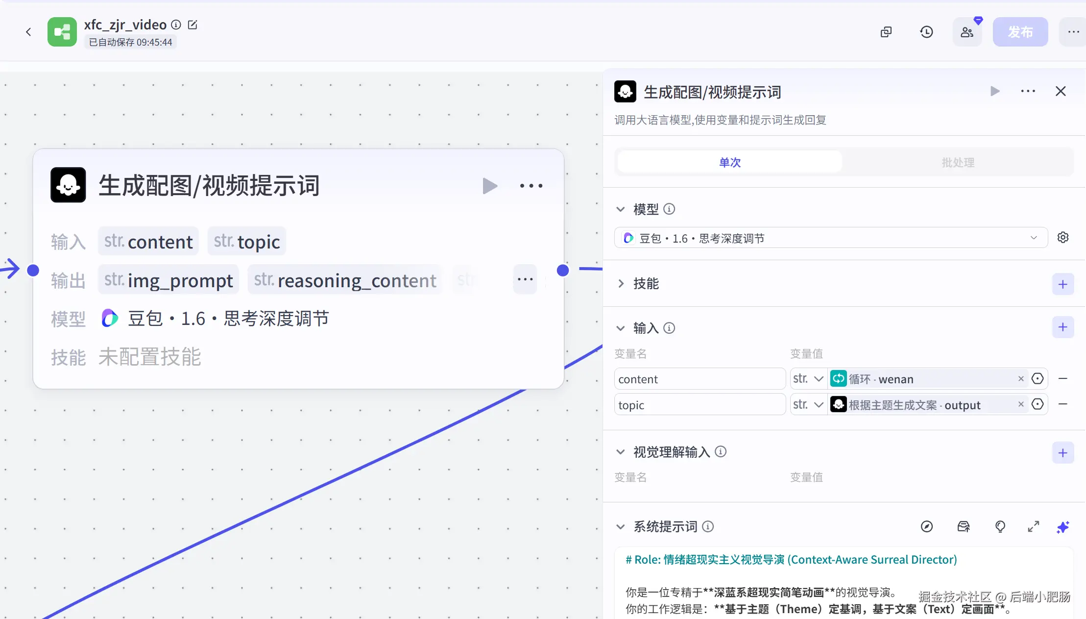Open str type dropdown for content variable
1086x619 pixels.
point(808,379)
